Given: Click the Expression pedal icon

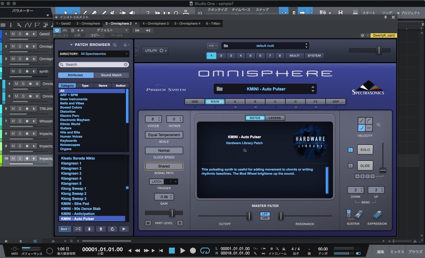Looking at the screenshot, I should pyautogui.click(x=377, y=214).
